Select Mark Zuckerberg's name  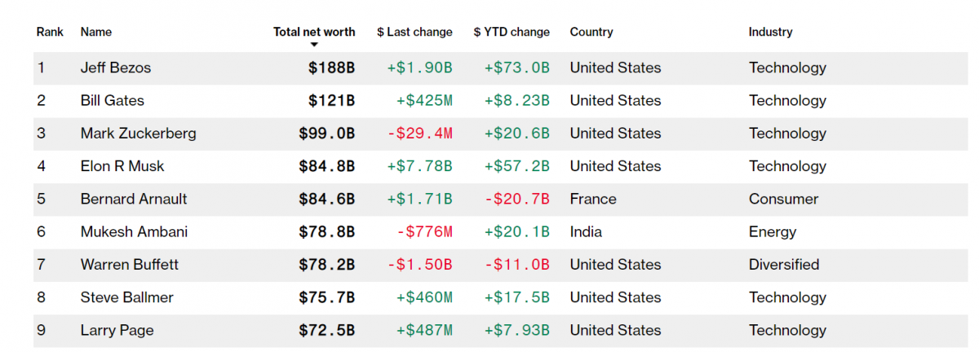click(x=139, y=133)
